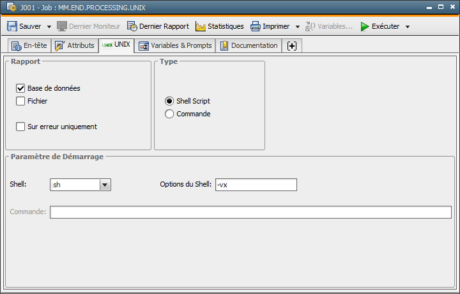Select the Commande radio button

tap(169, 114)
